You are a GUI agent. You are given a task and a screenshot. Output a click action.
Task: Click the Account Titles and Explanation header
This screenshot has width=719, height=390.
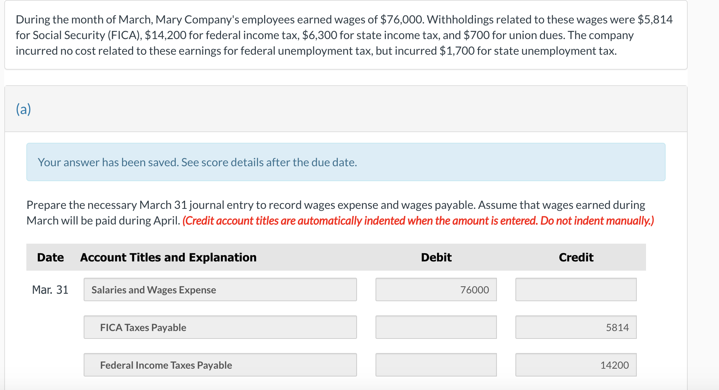pyautogui.click(x=168, y=257)
